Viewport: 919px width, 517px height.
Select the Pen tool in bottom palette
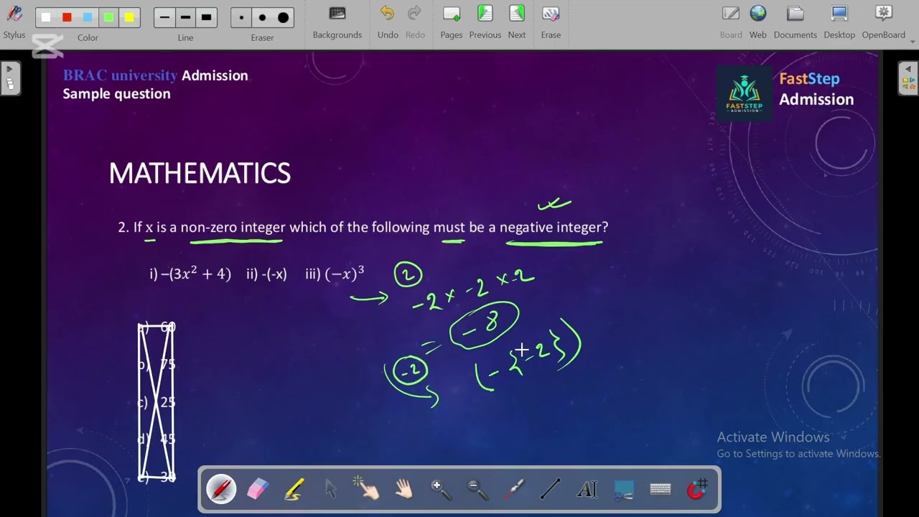pos(221,490)
